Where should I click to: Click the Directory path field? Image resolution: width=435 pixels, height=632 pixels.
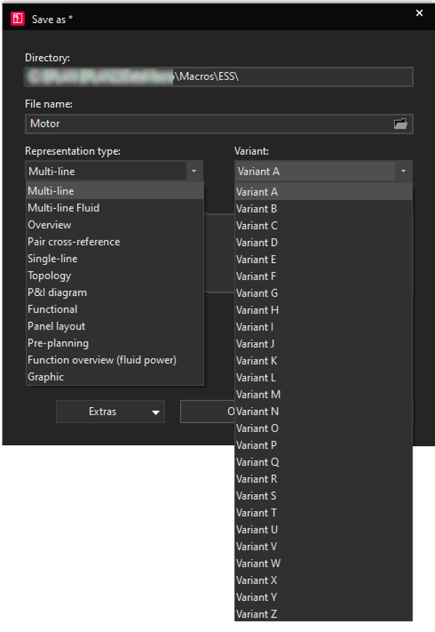click(219, 77)
